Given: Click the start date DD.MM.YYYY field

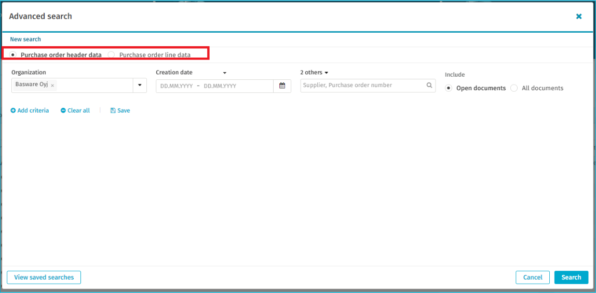Looking at the screenshot, I should click(x=177, y=86).
